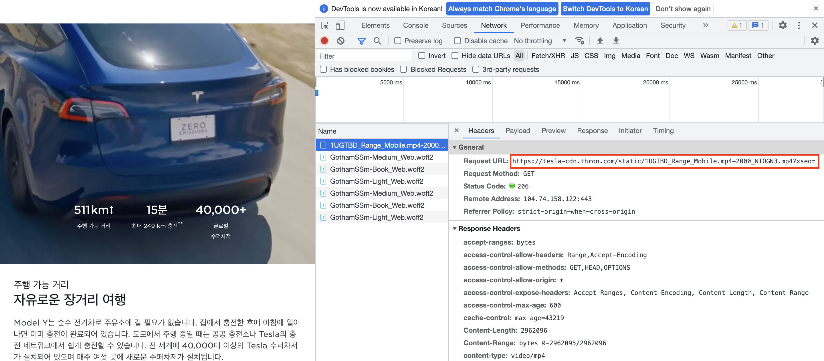The height and width of the screenshot is (361, 824).
Task: Check Has blocked cookies
Action: [323, 70]
